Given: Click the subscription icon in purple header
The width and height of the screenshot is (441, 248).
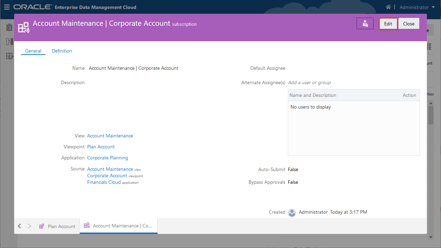Looking at the screenshot, I should pyautogui.click(x=23, y=26).
